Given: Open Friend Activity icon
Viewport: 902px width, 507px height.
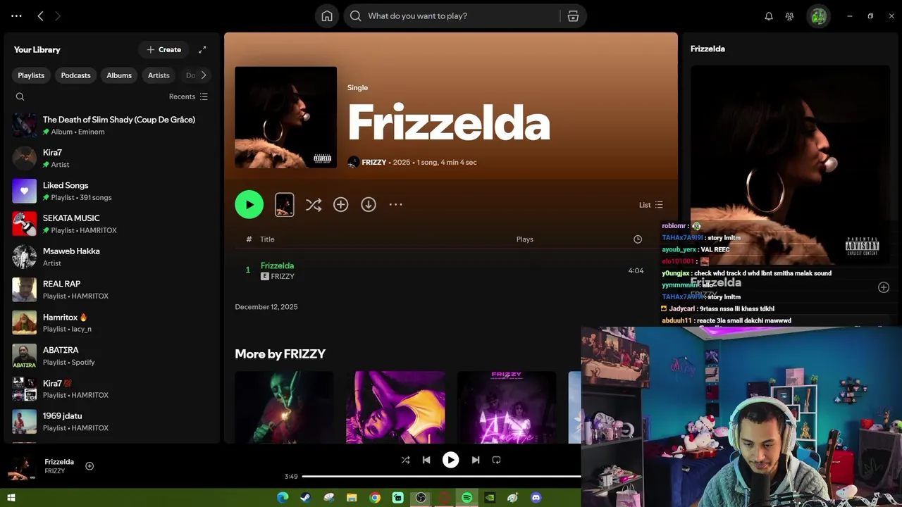Looking at the screenshot, I should tap(789, 16).
